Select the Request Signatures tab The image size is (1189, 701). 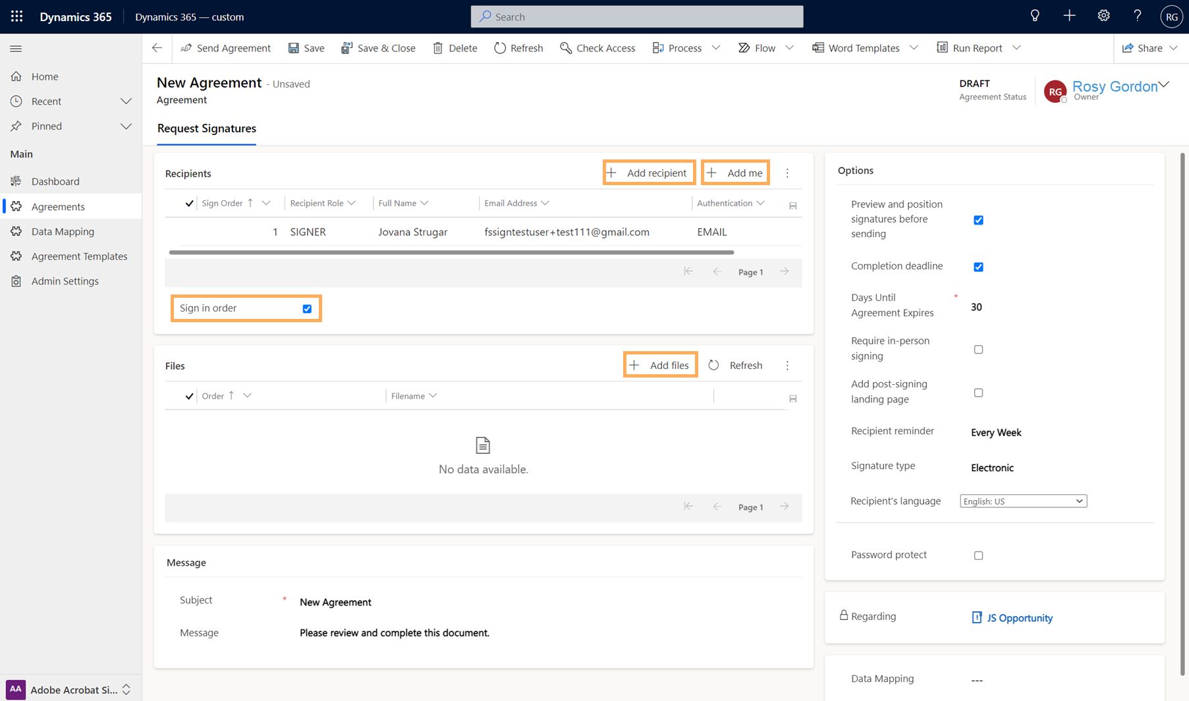[x=206, y=128]
